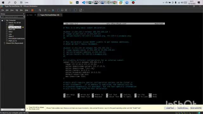Click Never Remind Me button
The image size is (203, 114).
click(196, 108)
